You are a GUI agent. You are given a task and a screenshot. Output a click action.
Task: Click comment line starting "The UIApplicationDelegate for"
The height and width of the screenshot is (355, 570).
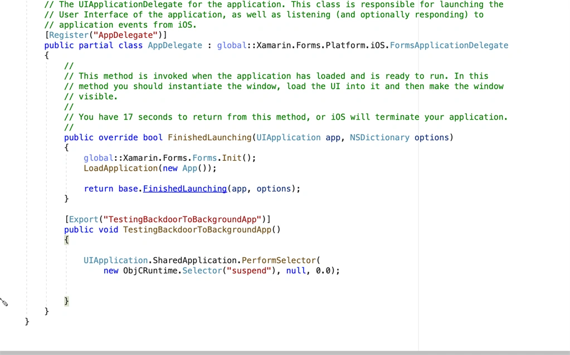[x=274, y=4]
